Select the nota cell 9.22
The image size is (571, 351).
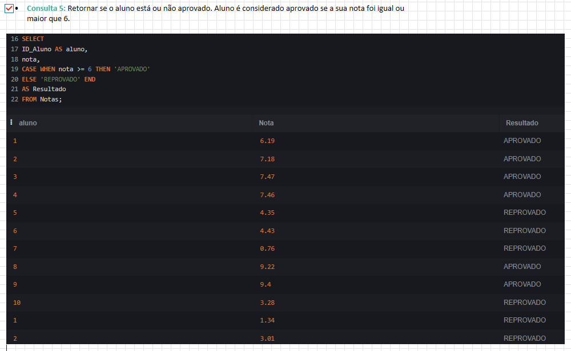click(267, 267)
